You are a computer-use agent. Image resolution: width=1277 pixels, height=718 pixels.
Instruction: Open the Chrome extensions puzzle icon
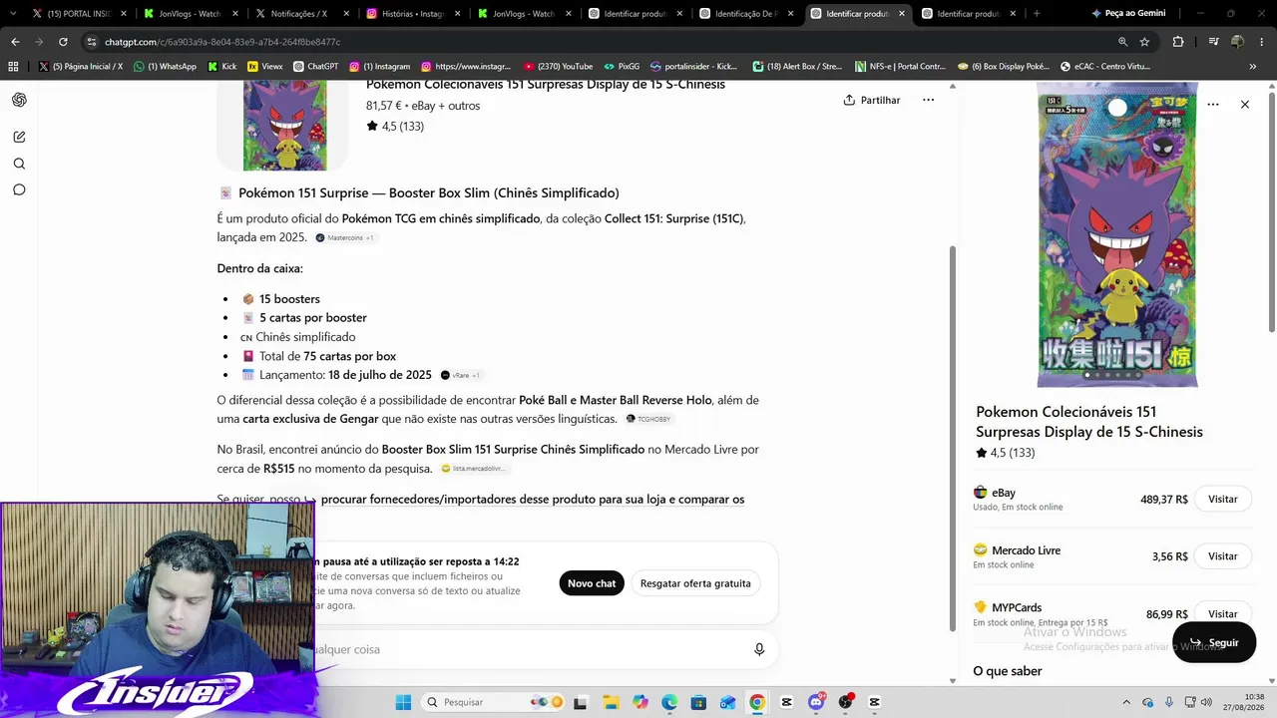(x=1178, y=42)
